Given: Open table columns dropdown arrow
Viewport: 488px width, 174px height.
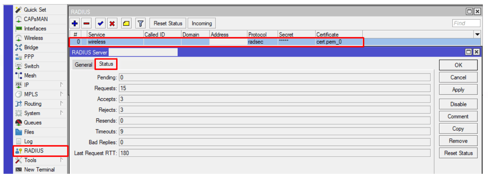Looking at the screenshot, I should [477, 35].
